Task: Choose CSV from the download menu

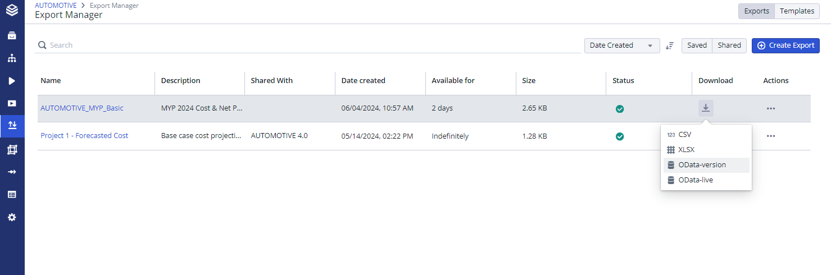Action: 684,135
